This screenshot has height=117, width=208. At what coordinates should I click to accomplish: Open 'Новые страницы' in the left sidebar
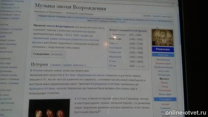pos(8,44)
